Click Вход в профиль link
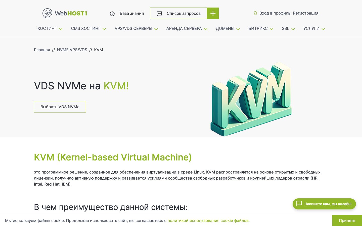362x226 pixels. [x=275, y=13]
